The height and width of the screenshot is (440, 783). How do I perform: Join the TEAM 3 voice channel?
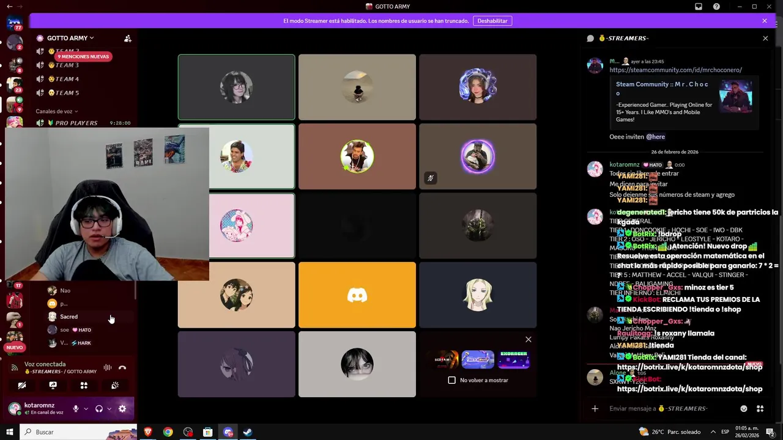83,65
